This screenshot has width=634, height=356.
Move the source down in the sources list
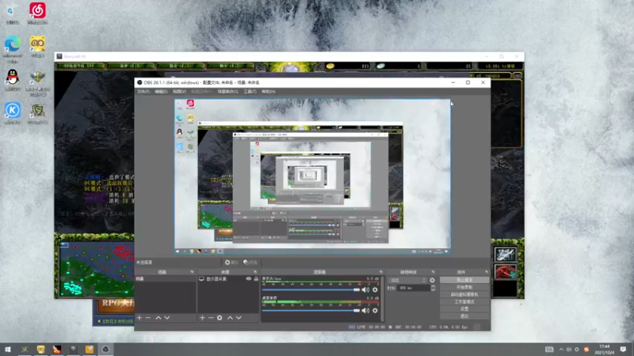pyautogui.click(x=239, y=318)
